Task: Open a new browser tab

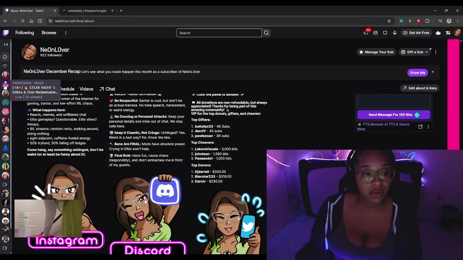Action: pos(121,11)
